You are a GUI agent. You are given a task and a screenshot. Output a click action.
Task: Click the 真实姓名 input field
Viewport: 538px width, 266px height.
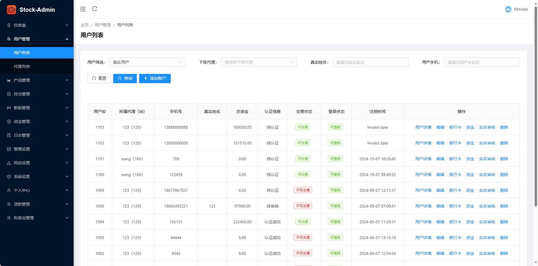tap(370, 62)
